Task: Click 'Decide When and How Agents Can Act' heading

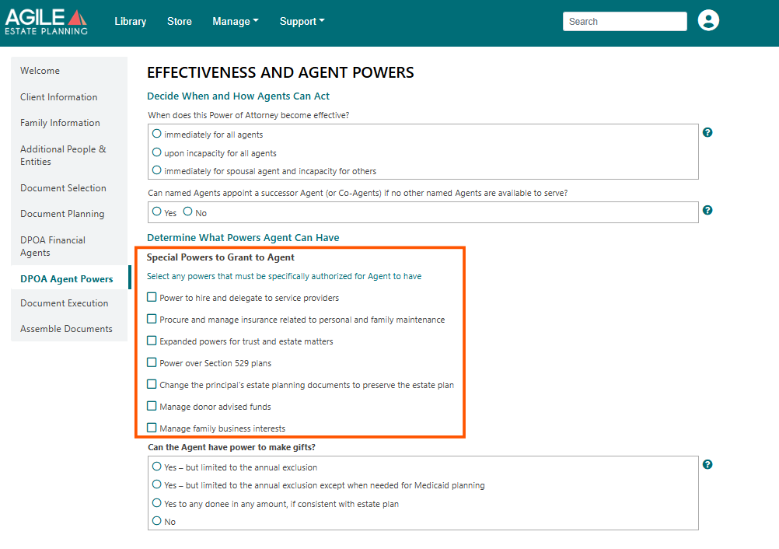Action: (238, 96)
